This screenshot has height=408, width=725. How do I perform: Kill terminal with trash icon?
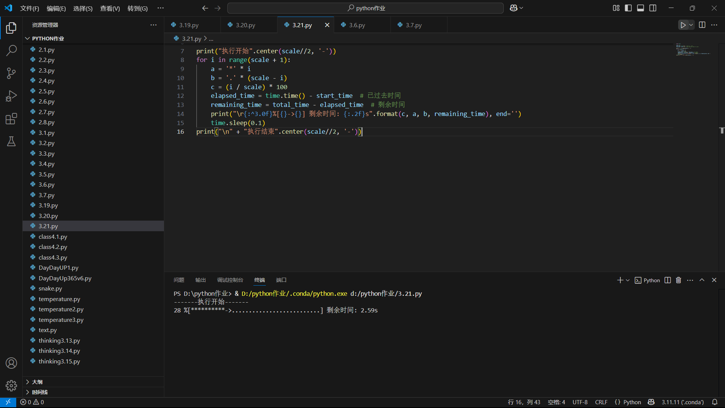point(679,280)
